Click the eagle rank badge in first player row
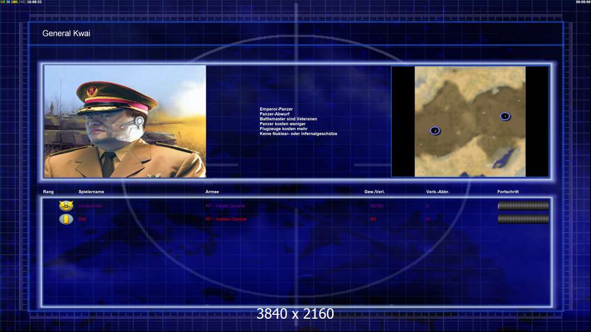Image resolution: width=591 pixels, height=332 pixels. pyautogui.click(x=66, y=206)
